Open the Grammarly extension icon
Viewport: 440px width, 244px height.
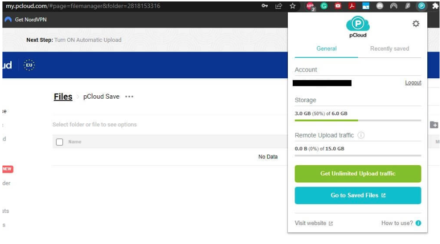(x=324, y=6)
